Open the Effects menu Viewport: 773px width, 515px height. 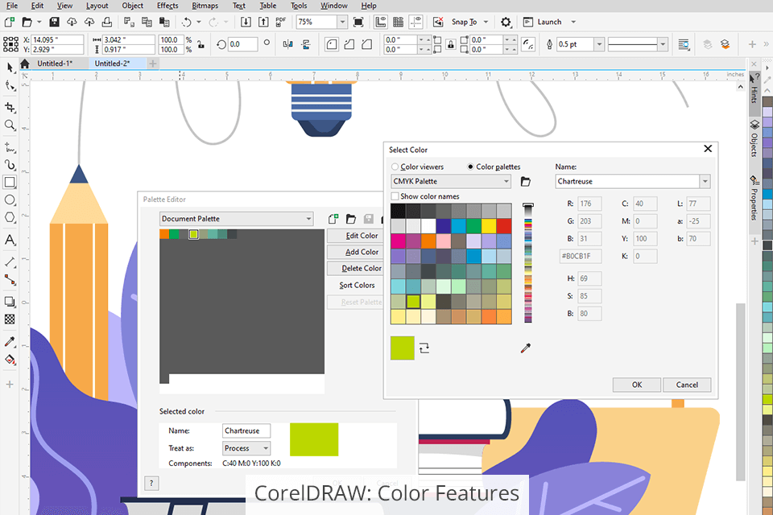[x=167, y=6]
